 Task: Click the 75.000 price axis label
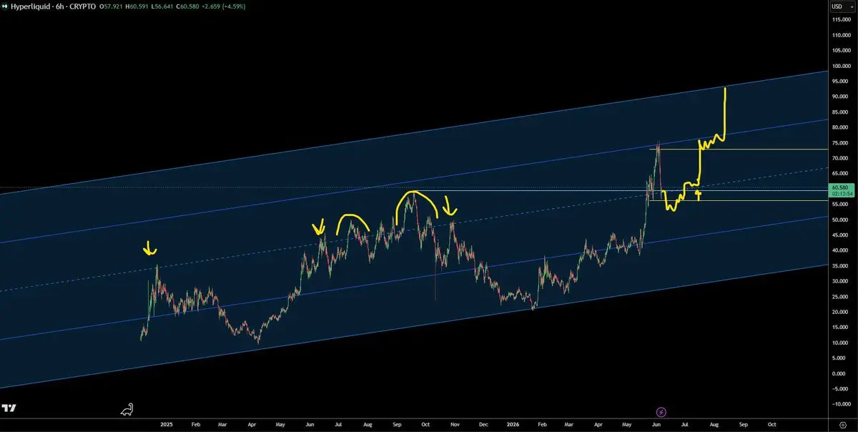(839, 143)
